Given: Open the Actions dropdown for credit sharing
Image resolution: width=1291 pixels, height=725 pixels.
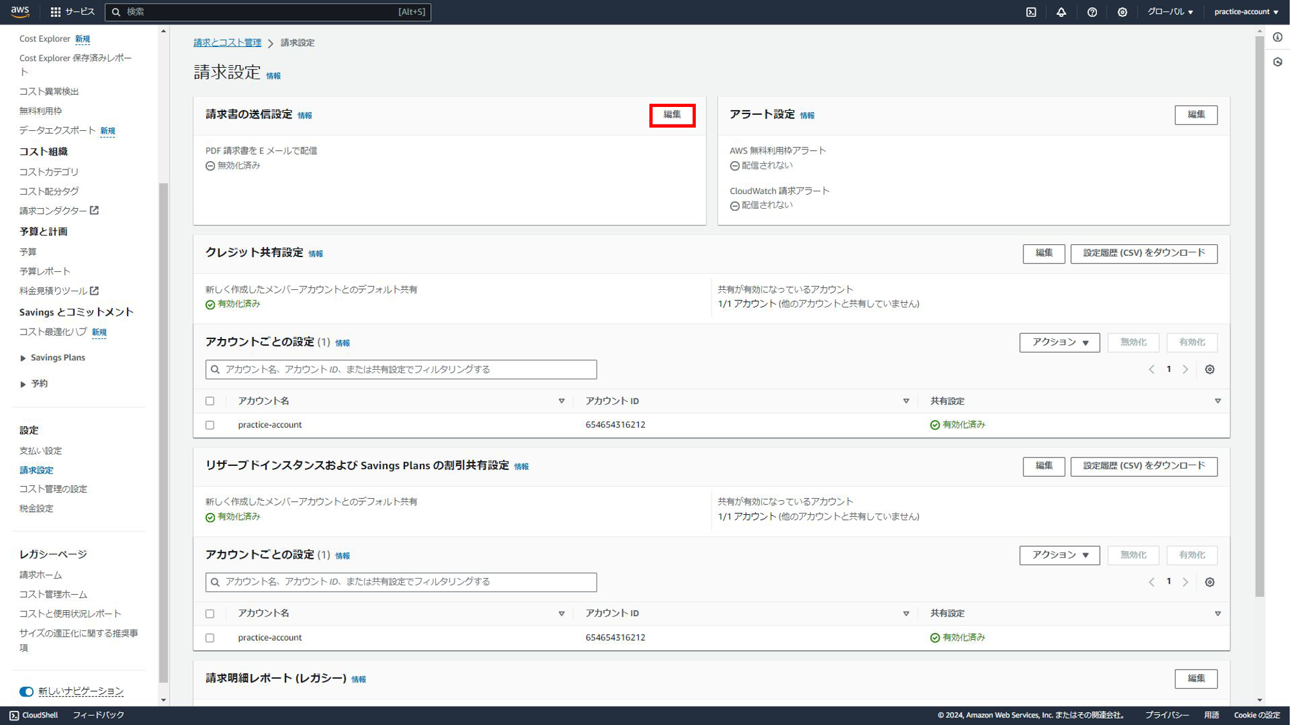Looking at the screenshot, I should pos(1059,342).
